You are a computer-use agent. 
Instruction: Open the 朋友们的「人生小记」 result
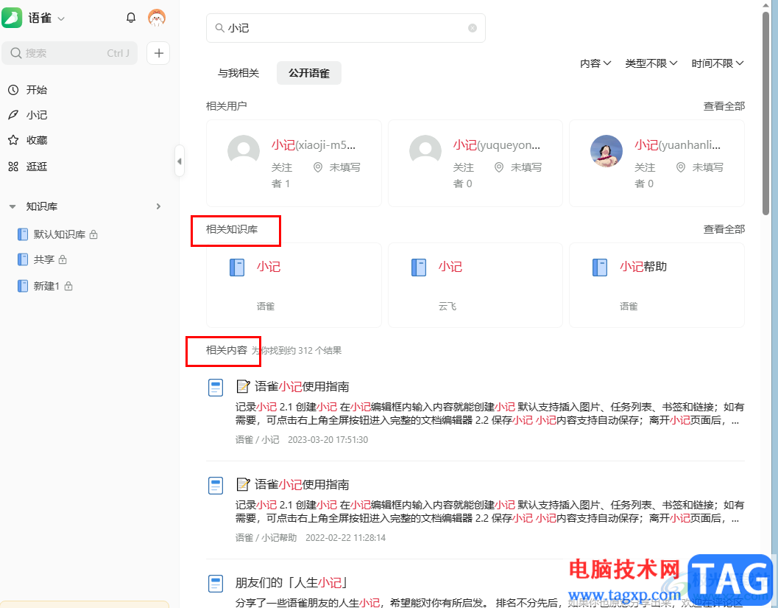point(291,583)
